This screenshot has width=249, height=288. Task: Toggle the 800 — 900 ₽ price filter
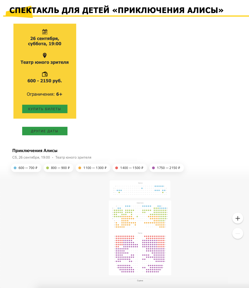pyautogui.click(x=58, y=168)
